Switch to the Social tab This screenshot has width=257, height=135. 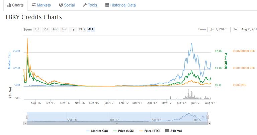pyautogui.click(x=67, y=5)
